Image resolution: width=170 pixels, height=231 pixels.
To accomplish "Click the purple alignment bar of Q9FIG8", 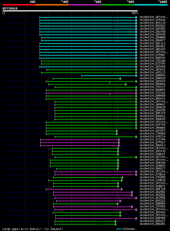I will [84, 189].
